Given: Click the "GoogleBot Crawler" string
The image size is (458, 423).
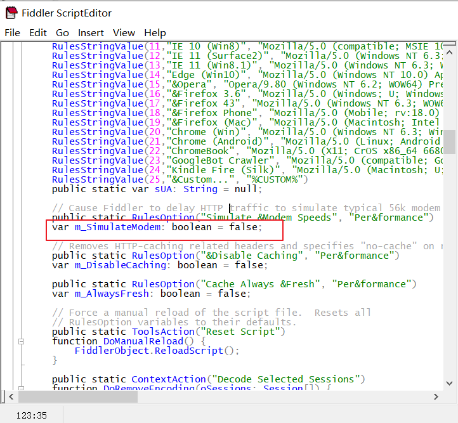Looking at the screenshot, I should [x=220, y=160].
